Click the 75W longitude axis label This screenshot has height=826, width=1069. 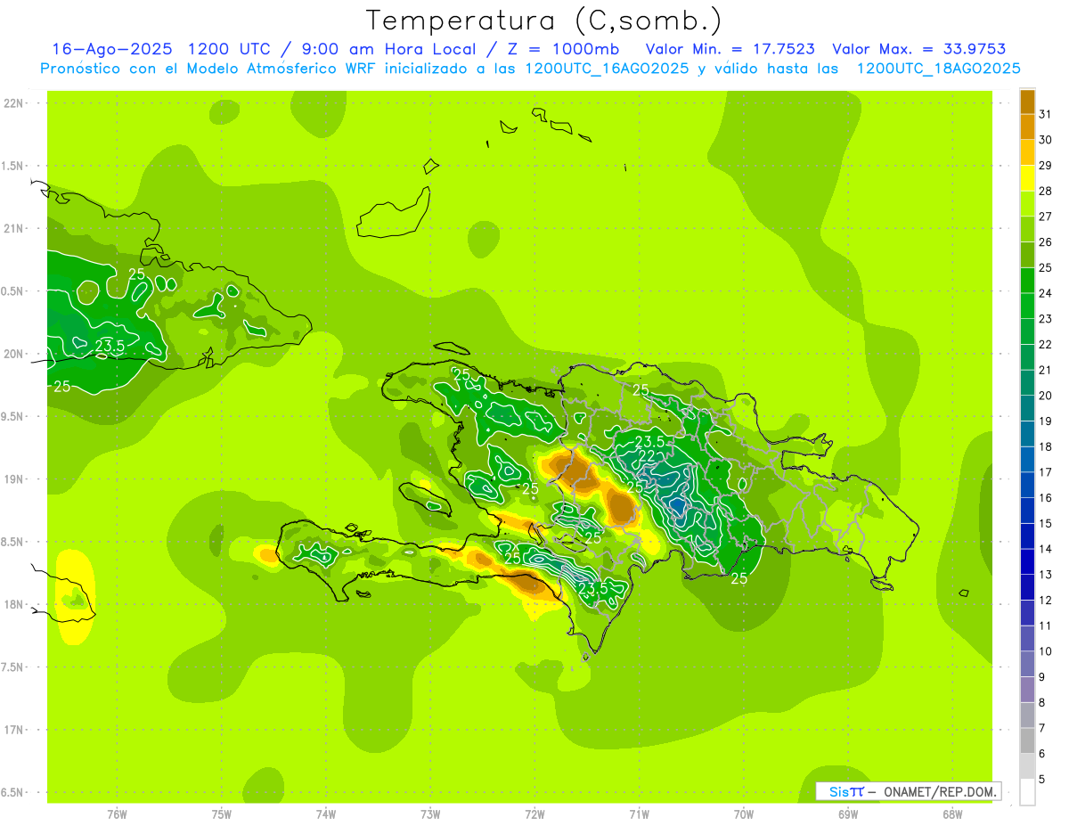point(222,814)
